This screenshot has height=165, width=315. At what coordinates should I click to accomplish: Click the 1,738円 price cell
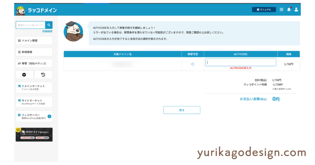coord(289,64)
